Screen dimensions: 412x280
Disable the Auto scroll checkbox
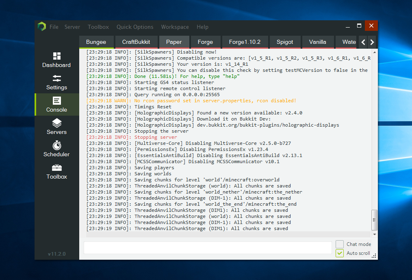pyautogui.click(x=340, y=253)
